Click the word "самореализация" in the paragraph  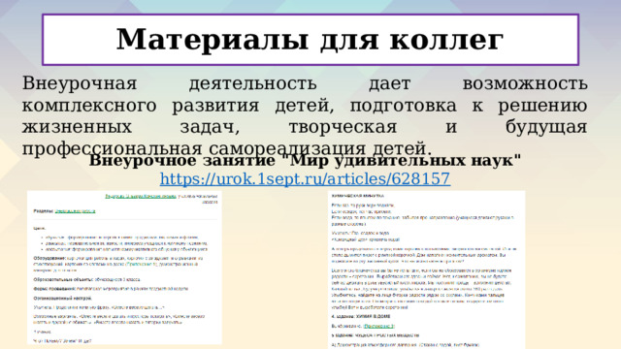coord(287,149)
